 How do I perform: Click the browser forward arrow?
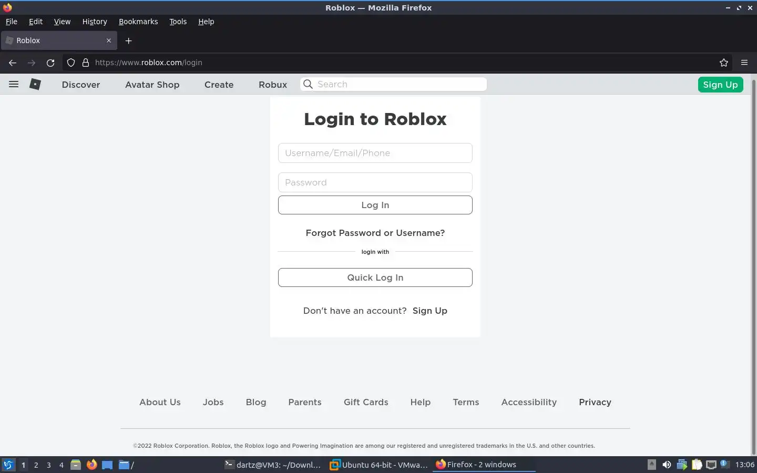point(32,63)
